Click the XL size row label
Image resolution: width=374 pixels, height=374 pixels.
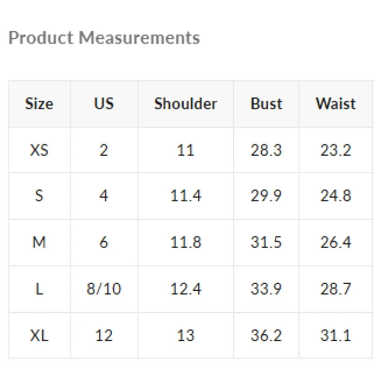click(39, 335)
